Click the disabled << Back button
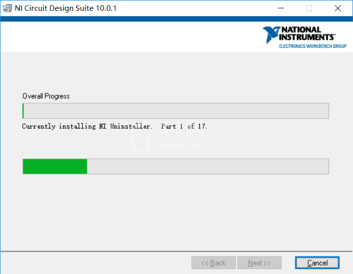353x274 pixels. click(x=214, y=263)
